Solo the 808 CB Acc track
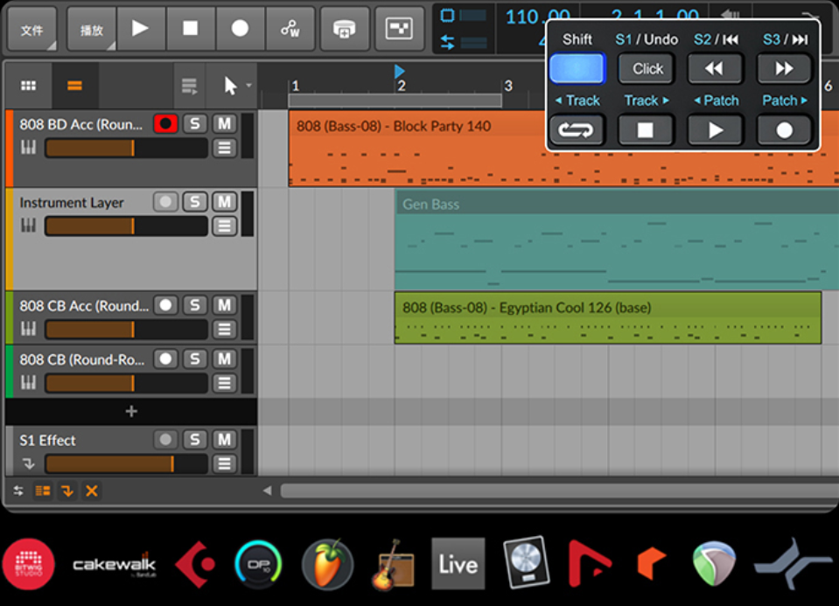Viewport: 839px width, 606px height. pyautogui.click(x=194, y=305)
